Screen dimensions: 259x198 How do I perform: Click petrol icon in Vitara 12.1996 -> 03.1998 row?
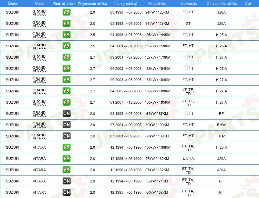[66, 170]
